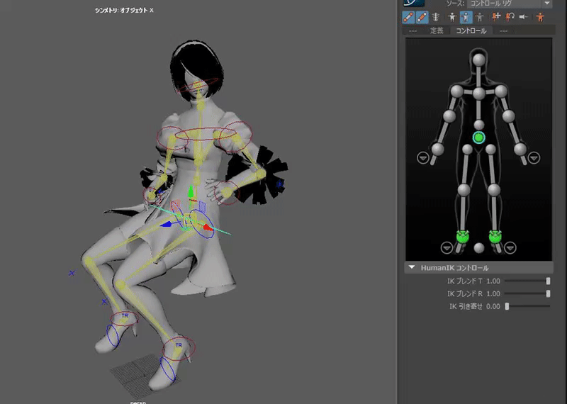Toggle the Pin translation icon
This screenshot has width=567, height=404.
tap(495, 16)
